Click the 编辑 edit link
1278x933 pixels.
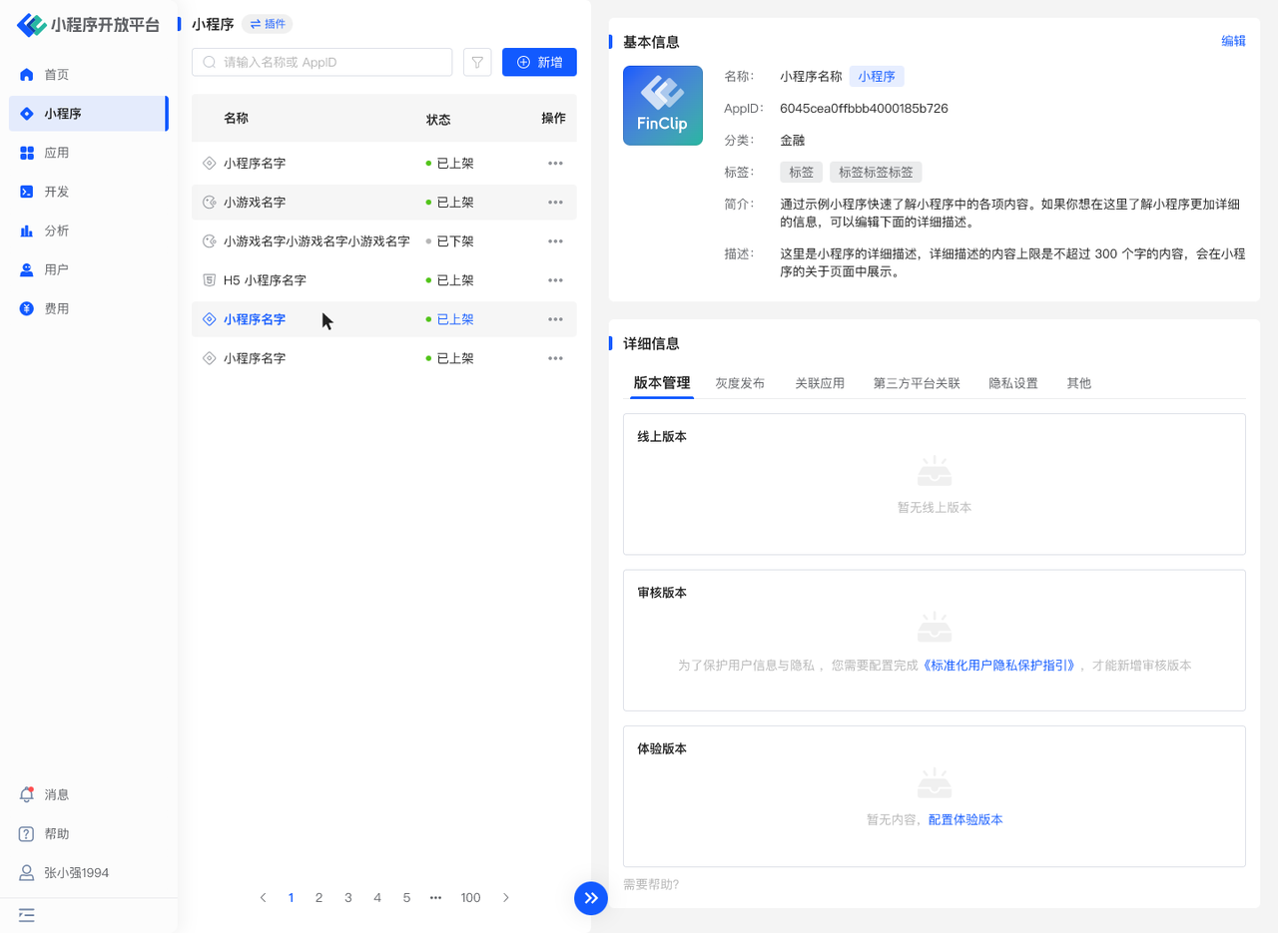point(1233,41)
